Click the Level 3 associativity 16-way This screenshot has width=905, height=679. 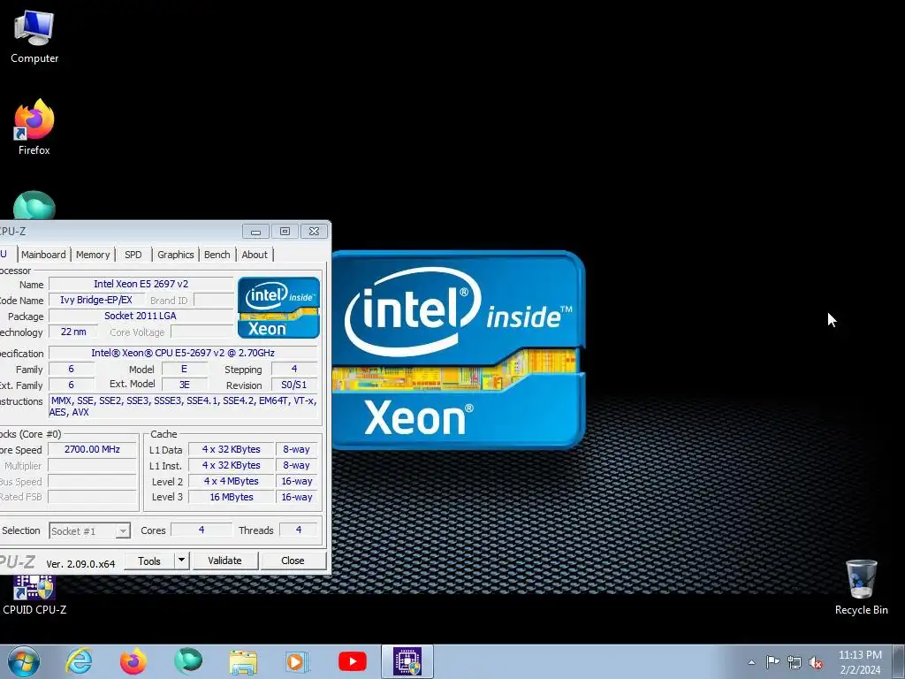tap(297, 497)
